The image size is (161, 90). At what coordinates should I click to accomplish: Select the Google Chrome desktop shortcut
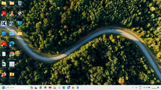(x=12, y=56)
